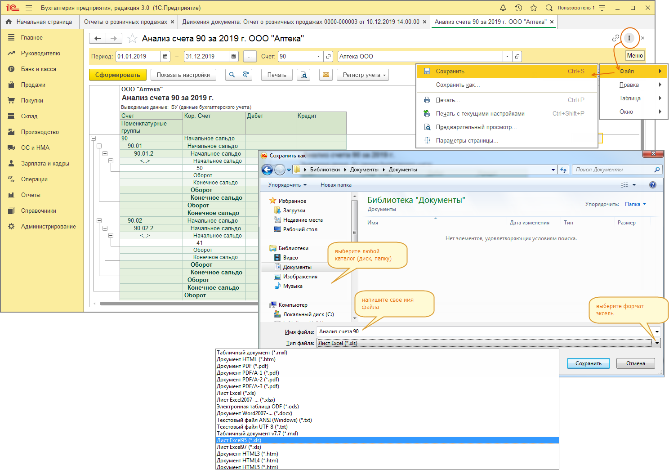Open the notifications bell icon

pyautogui.click(x=503, y=8)
